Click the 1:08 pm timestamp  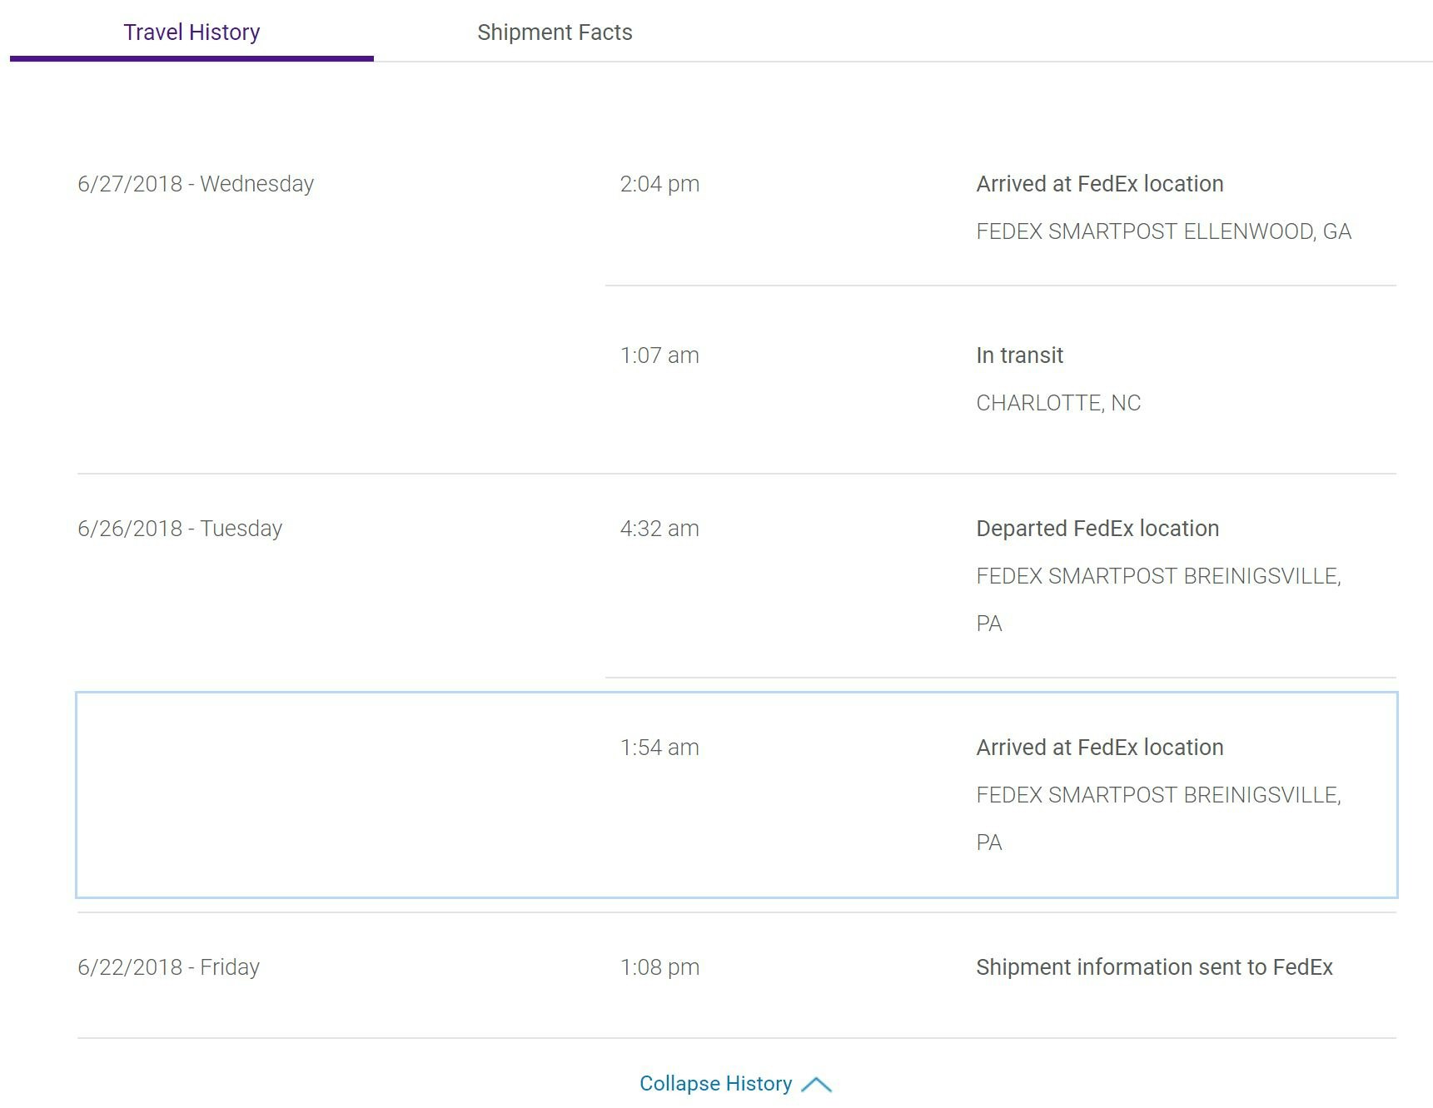pos(659,967)
